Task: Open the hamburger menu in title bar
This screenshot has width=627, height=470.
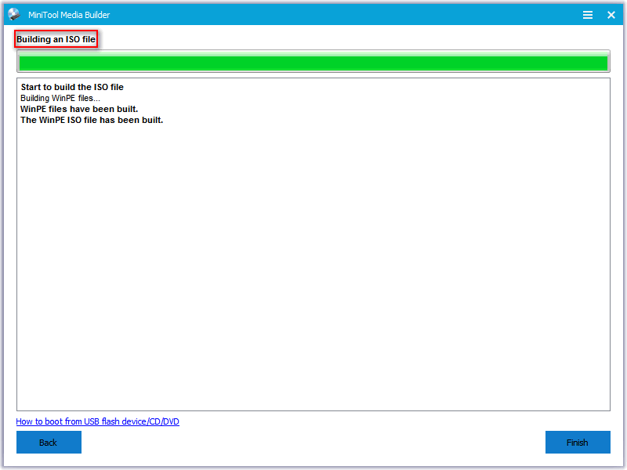Action: pyautogui.click(x=587, y=15)
